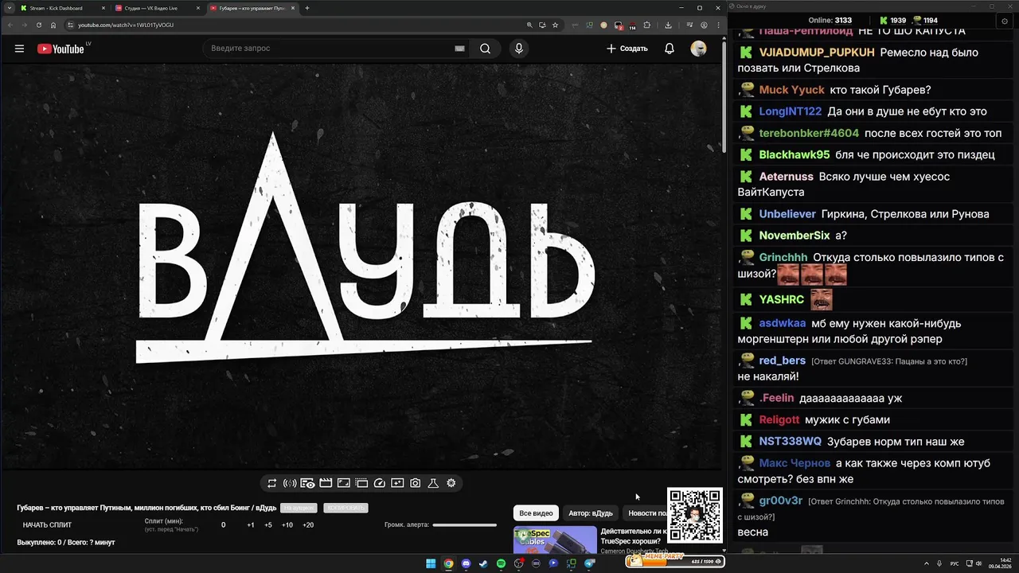Viewport: 1019px width, 573px height.
Task: Click the zoom magnifier in address bar
Action: [529, 25]
